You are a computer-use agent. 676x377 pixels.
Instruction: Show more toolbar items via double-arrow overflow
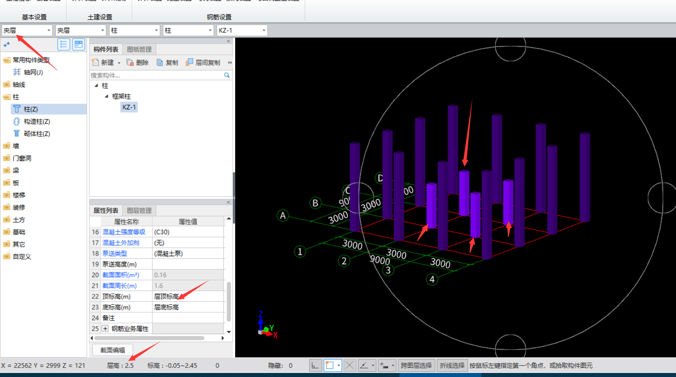[x=230, y=62]
